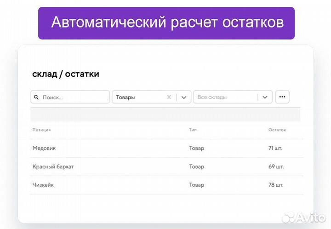This screenshot has height=229, width=331.
Task: Select the Чизкейк row name
Action: 43,185
